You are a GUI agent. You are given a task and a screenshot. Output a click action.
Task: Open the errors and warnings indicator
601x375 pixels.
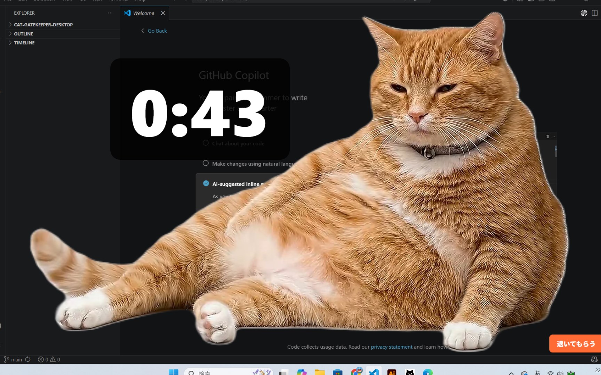click(49, 359)
